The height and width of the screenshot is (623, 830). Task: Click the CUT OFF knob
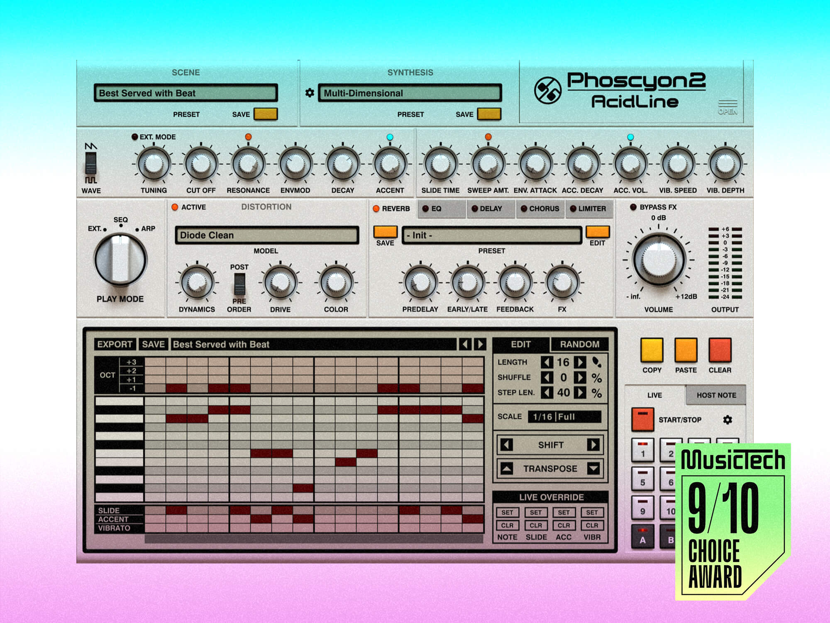(x=201, y=164)
